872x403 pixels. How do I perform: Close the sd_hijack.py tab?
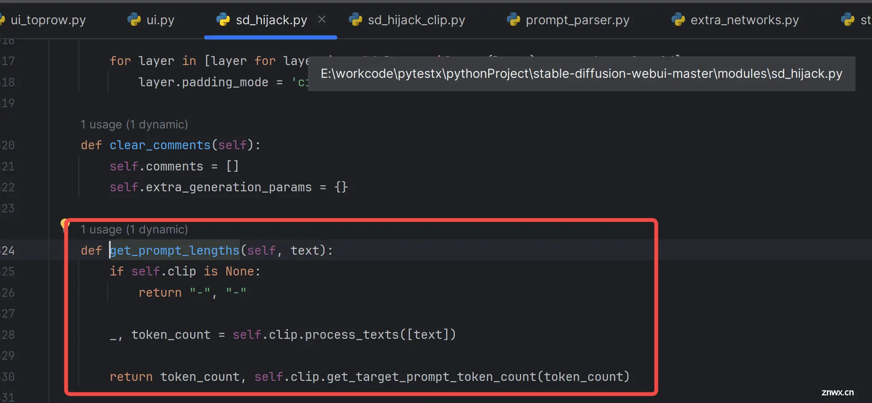coord(322,20)
